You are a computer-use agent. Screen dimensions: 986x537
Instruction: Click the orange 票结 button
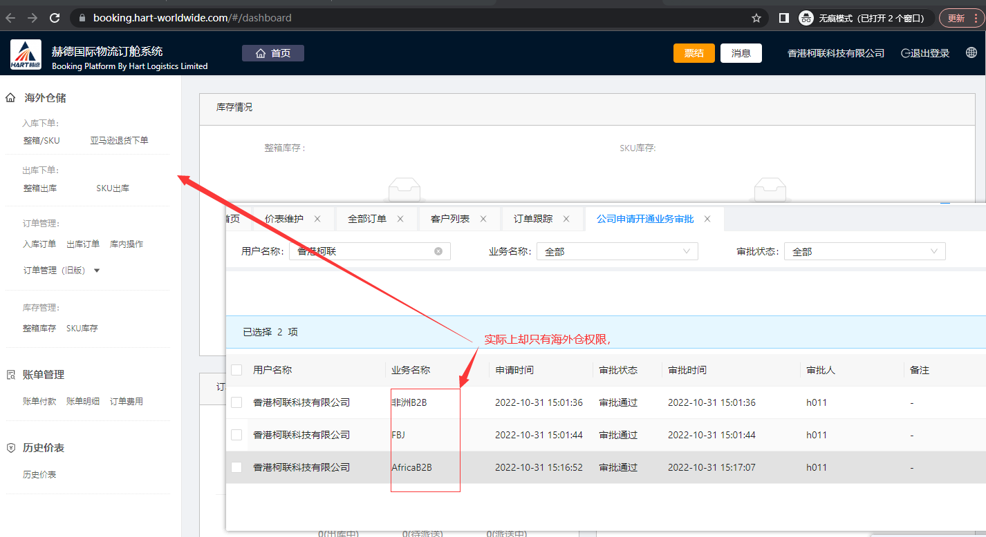click(694, 53)
